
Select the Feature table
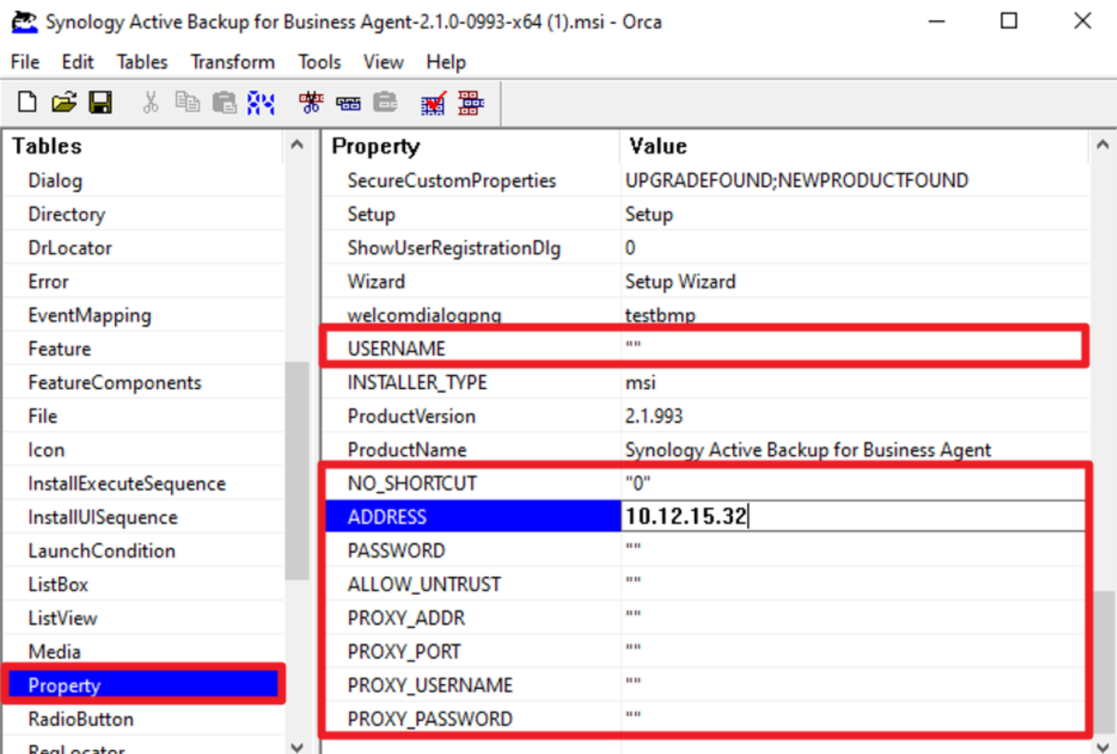tap(59, 349)
